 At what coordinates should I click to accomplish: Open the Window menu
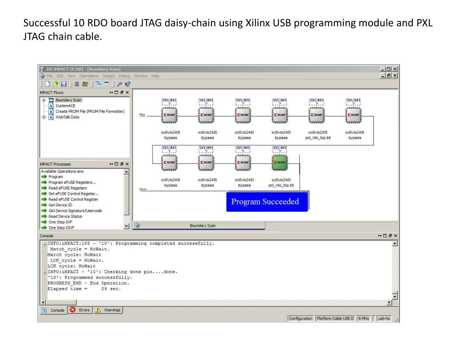(140, 76)
